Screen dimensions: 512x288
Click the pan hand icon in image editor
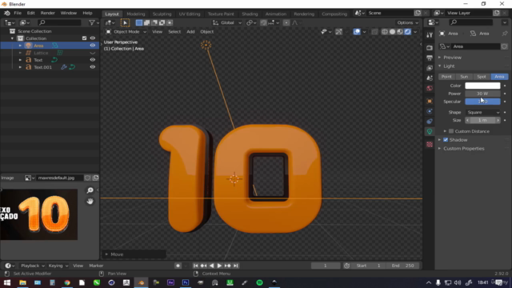coord(90,202)
